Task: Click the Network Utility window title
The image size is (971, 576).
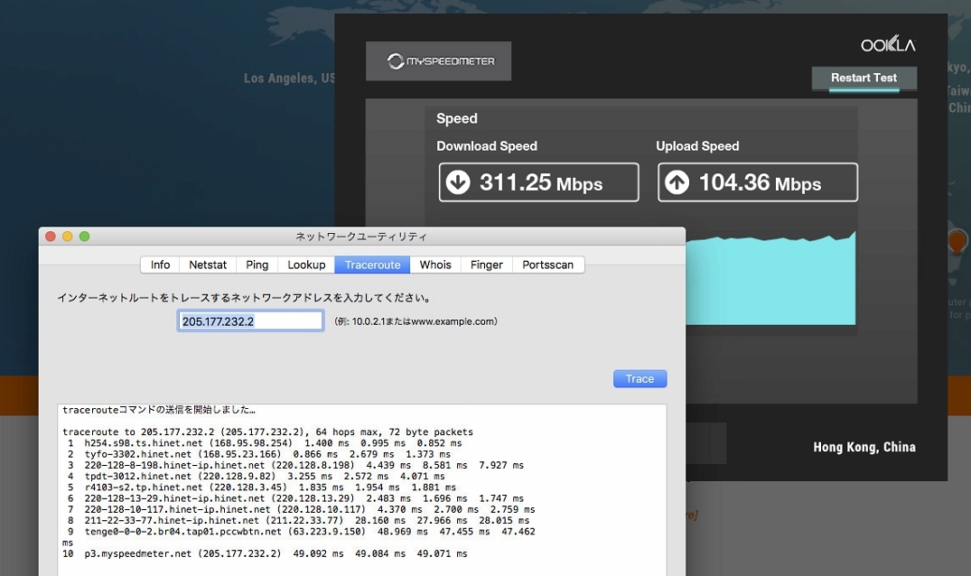Action: pyautogui.click(x=361, y=237)
